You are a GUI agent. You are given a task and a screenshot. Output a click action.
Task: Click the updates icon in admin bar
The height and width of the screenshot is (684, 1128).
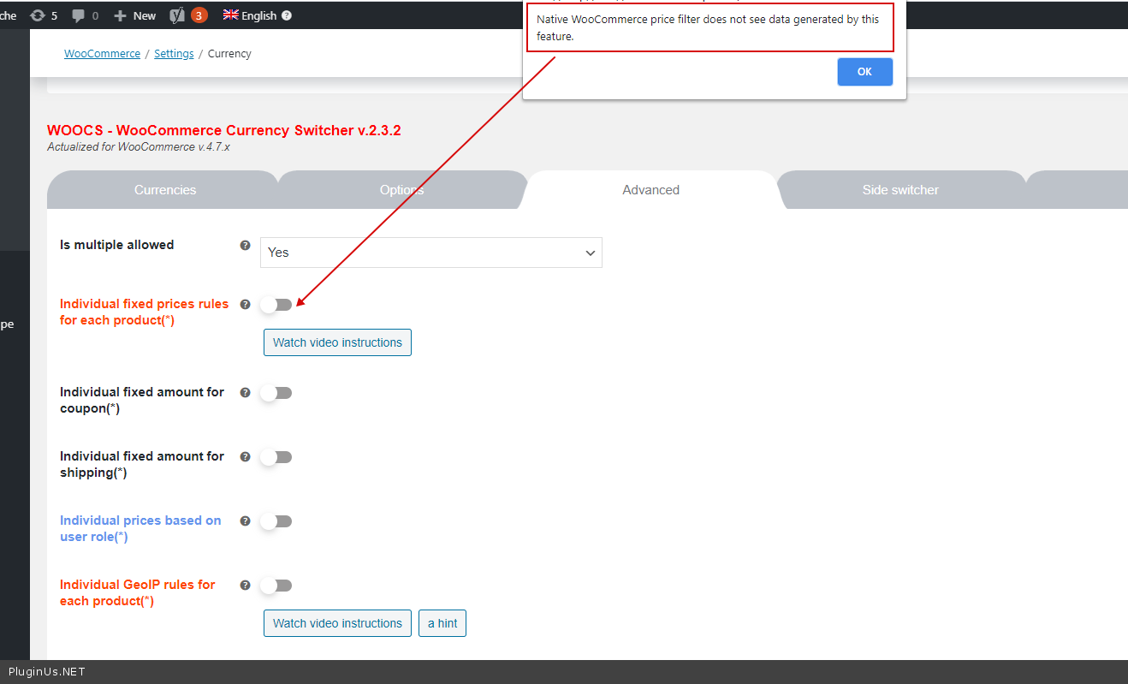pyautogui.click(x=38, y=15)
